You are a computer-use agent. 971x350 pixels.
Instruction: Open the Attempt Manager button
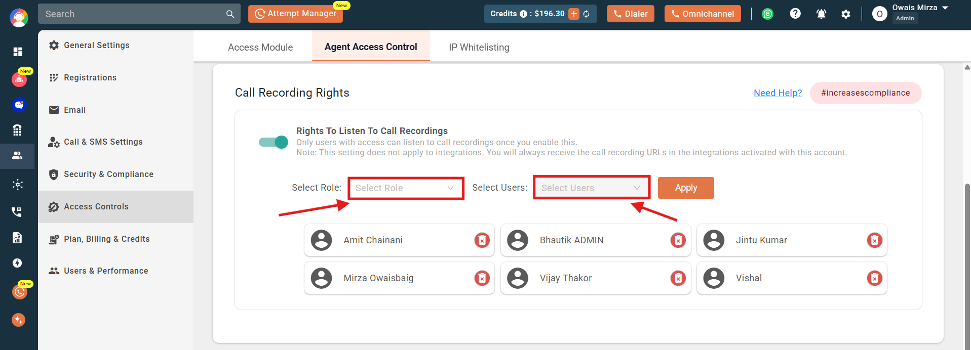(x=295, y=14)
